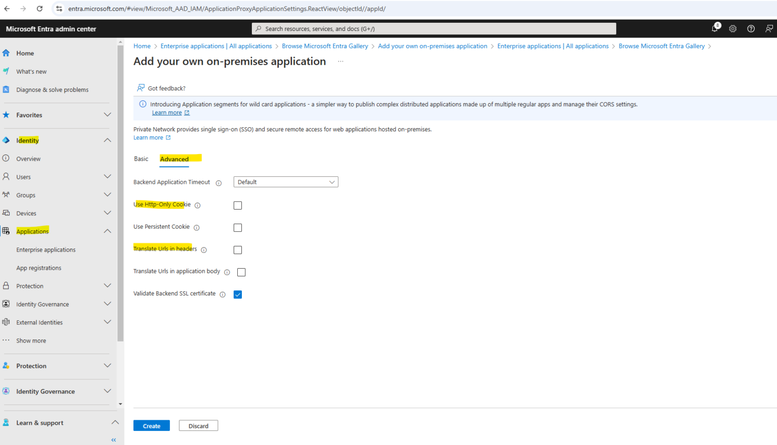
Task: Click the What's new megaphone icon
Action: tap(7, 71)
